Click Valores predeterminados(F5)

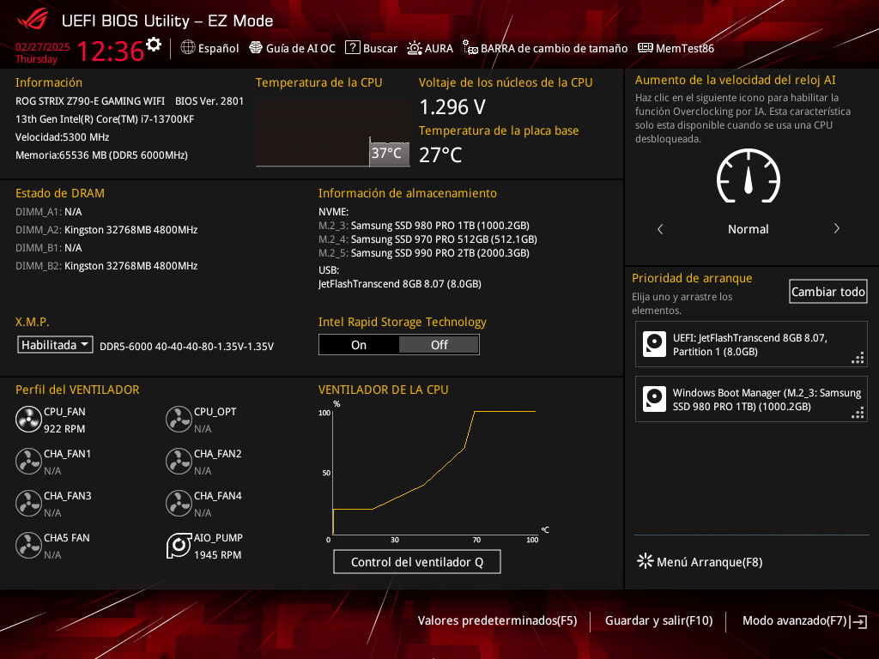pyautogui.click(x=497, y=620)
